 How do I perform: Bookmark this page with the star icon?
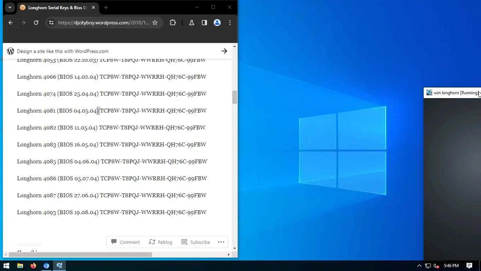[155, 23]
